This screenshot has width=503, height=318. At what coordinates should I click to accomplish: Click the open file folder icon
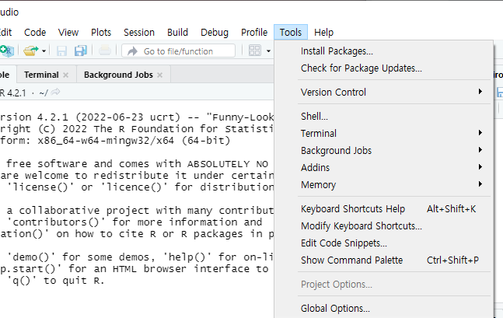click(x=30, y=51)
